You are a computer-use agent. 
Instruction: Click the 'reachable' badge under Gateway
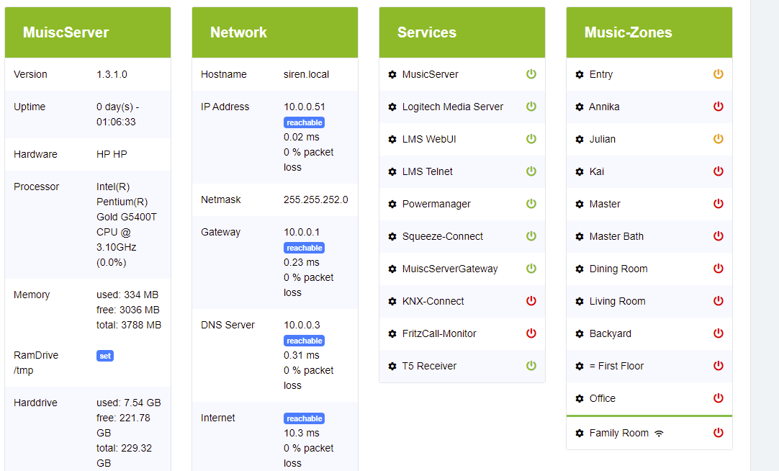coord(305,248)
